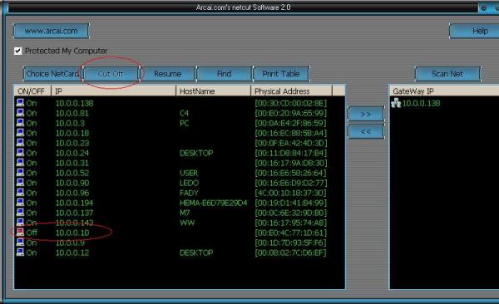
Task: Click the Scan Net button
Action: (447, 74)
